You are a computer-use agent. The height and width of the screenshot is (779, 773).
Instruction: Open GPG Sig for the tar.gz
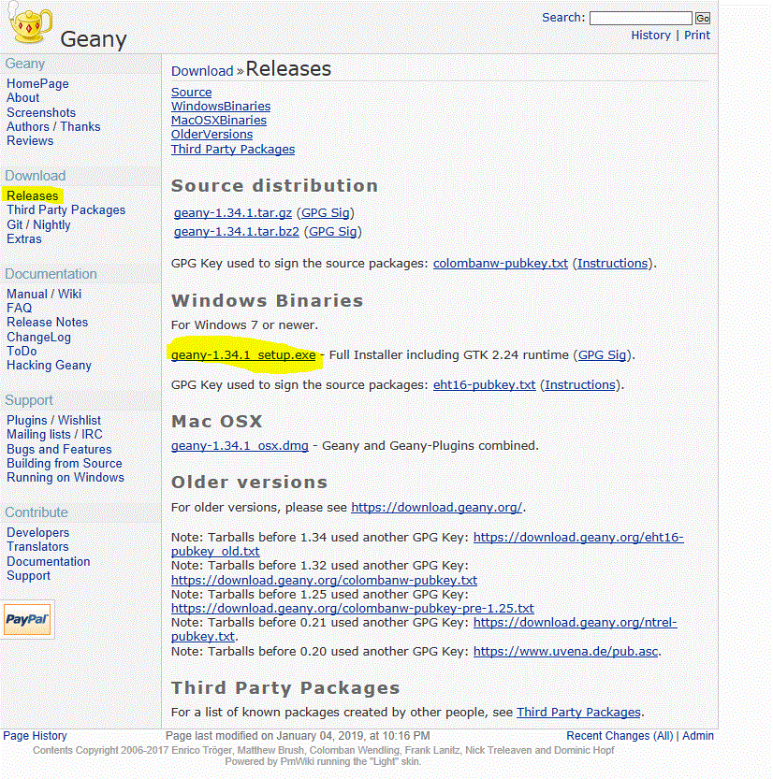(326, 212)
